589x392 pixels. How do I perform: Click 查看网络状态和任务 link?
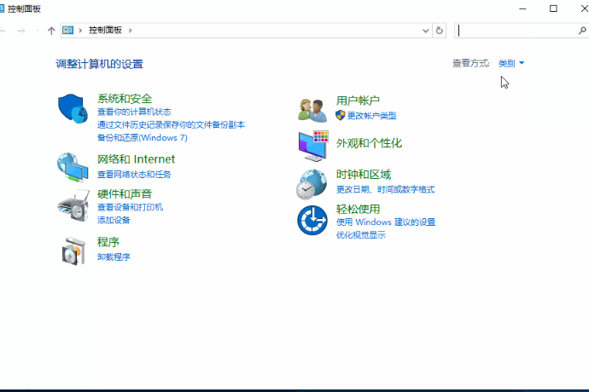[134, 175]
